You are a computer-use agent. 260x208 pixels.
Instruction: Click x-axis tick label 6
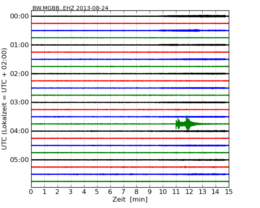click(110, 192)
